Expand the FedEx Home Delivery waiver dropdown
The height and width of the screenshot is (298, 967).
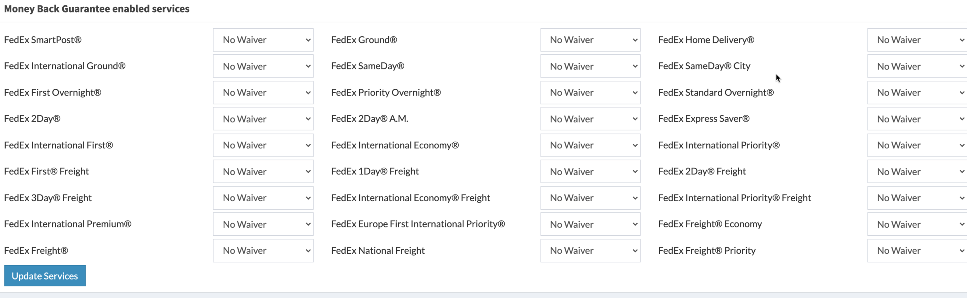(918, 40)
